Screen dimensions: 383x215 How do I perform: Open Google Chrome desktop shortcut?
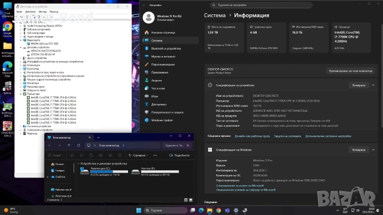tap(7, 29)
